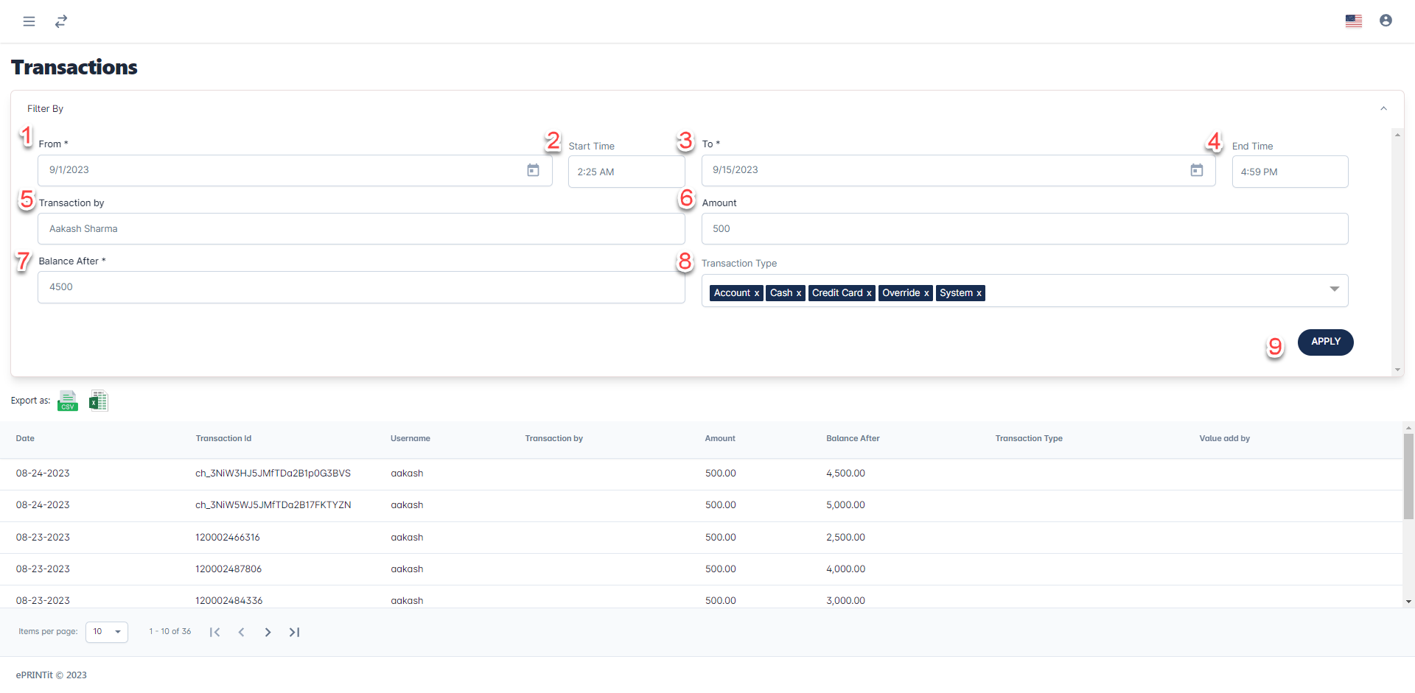Export transactions as CSV file
Image resolution: width=1415 pixels, height=693 pixels.
tap(68, 401)
